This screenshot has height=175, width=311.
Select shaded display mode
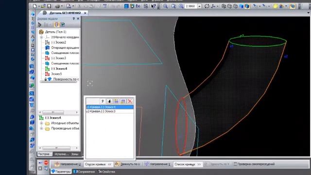click(x=241, y=6)
